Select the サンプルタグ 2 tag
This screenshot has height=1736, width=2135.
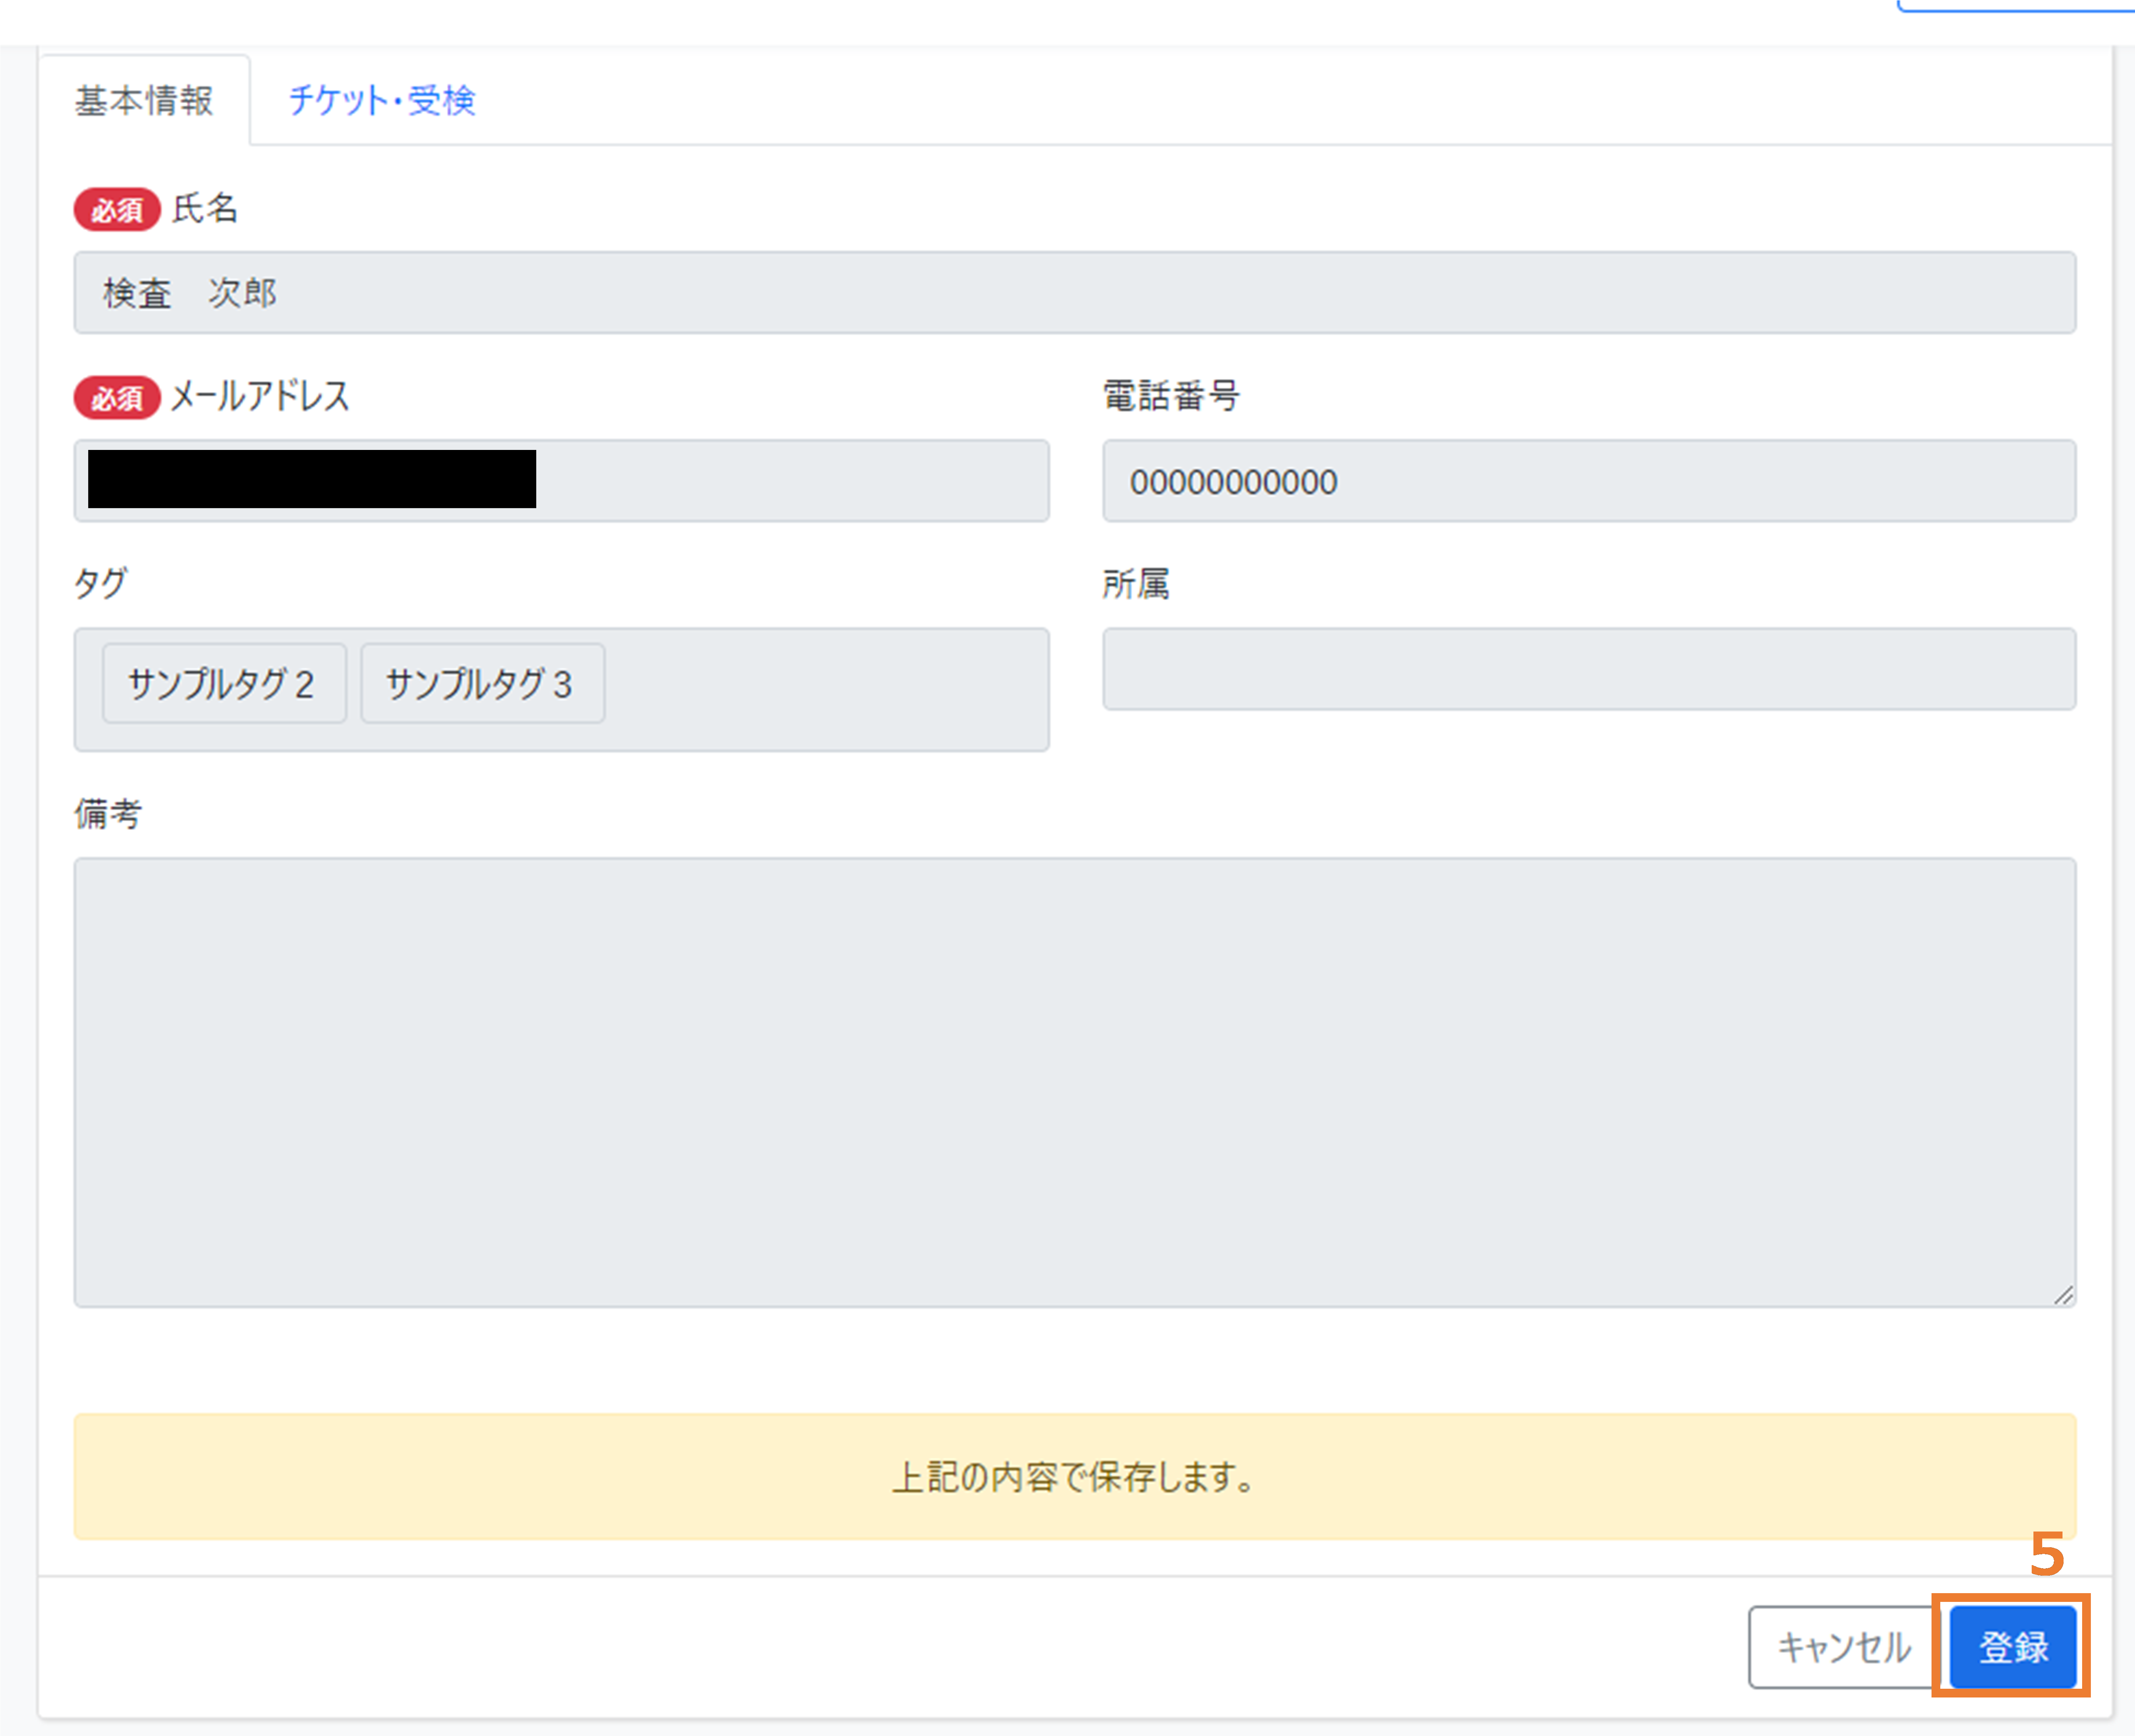(224, 684)
